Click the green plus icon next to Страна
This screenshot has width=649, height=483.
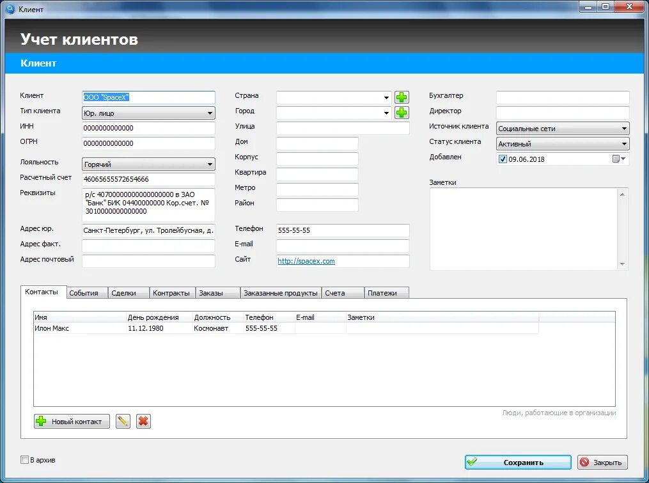pos(402,97)
